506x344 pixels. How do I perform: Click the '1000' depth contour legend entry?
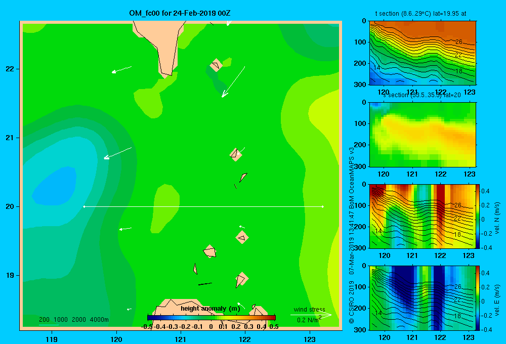click(x=61, y=320)
